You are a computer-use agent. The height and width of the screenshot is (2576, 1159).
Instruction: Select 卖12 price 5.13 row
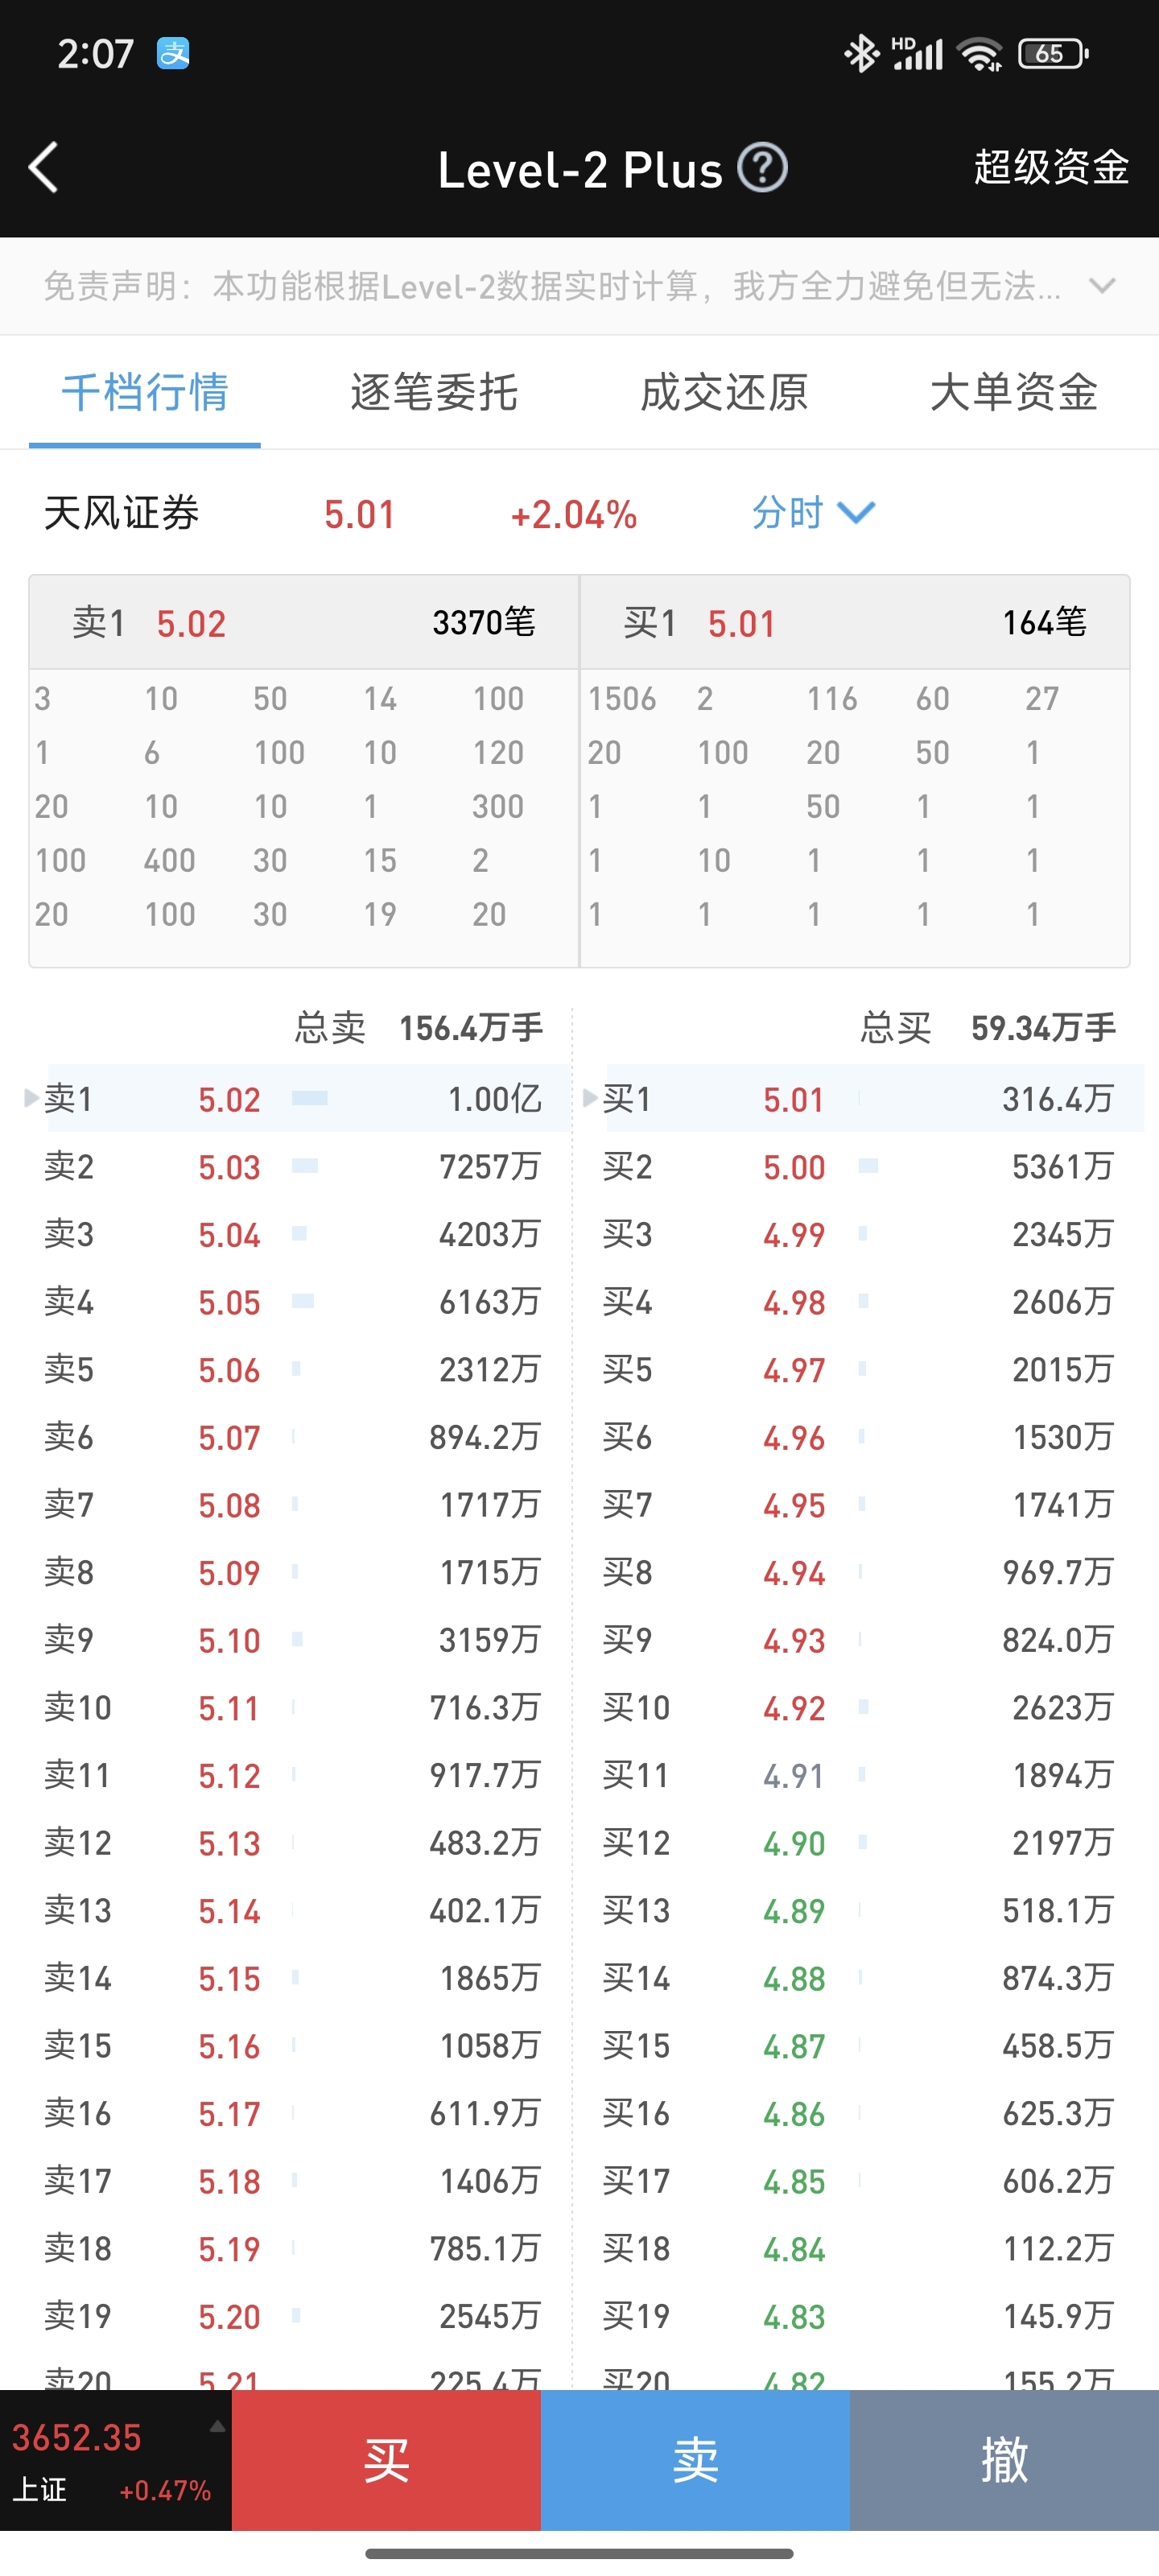pos(293,1842)
